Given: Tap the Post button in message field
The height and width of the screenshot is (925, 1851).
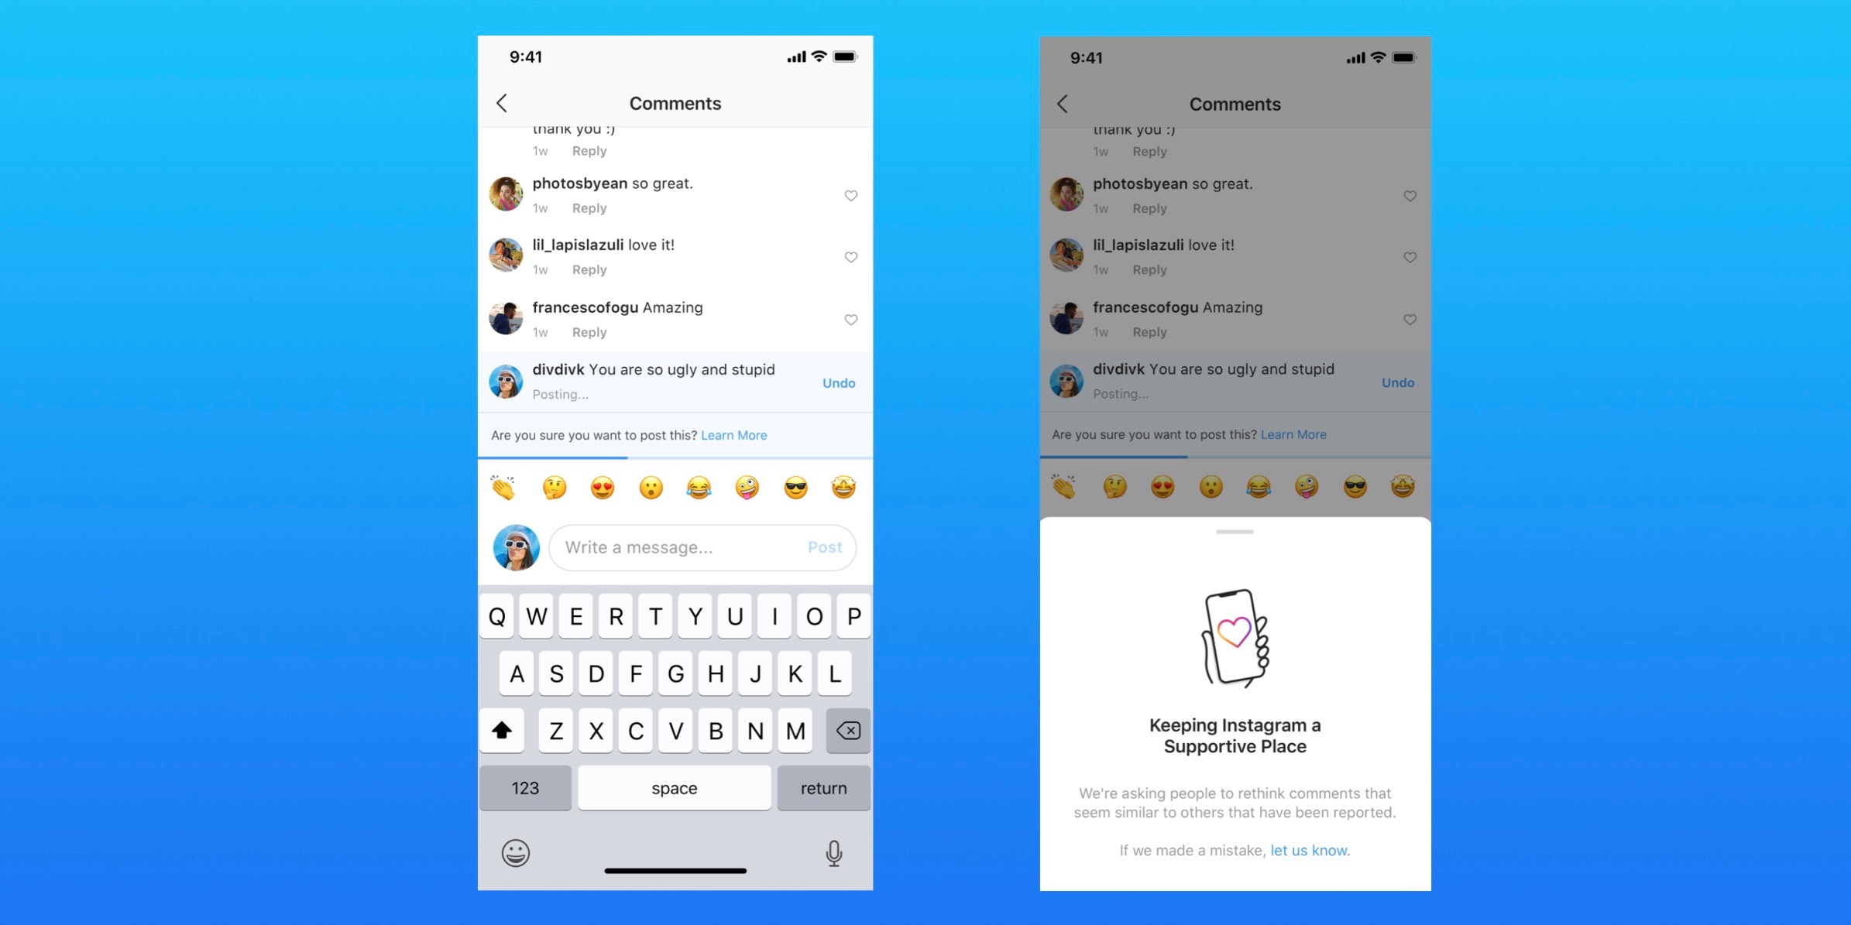Looking at the screenshot, I should point(825,546).
